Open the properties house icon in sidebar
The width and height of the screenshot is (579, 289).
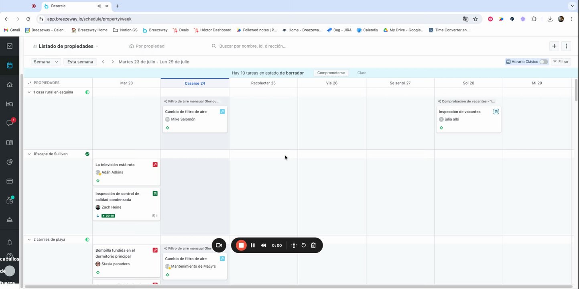(x=10, y=85)
